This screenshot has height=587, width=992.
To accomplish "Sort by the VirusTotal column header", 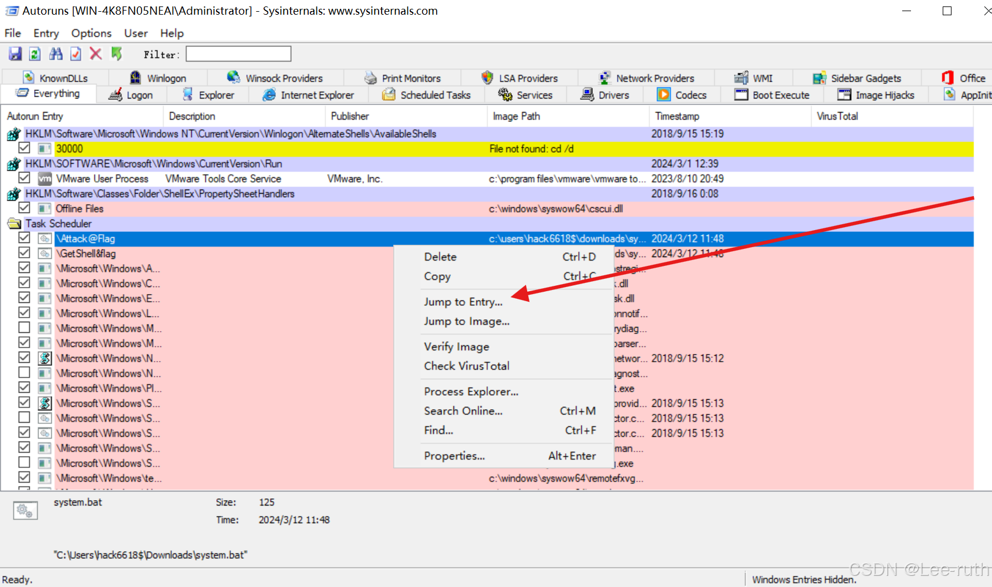I will (892, 116).
